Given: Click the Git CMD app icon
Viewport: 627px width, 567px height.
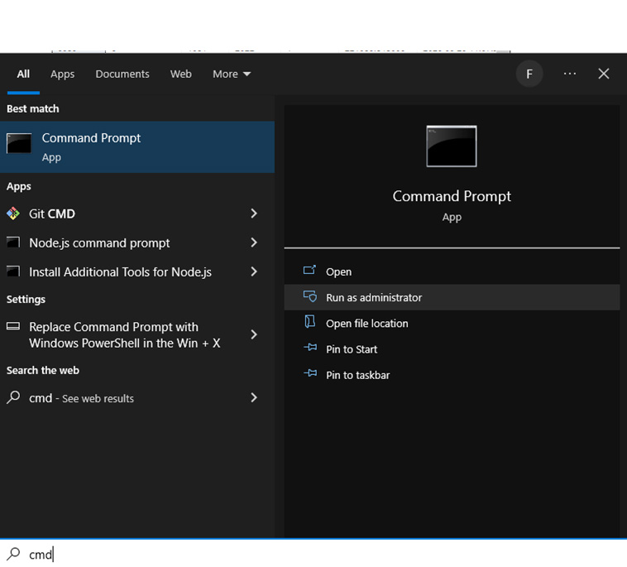Looking at the screenshot, I should (x=12, y=214).
